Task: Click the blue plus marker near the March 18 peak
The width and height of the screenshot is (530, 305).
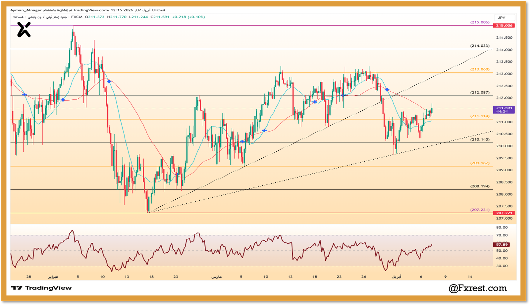Action: 314,102
